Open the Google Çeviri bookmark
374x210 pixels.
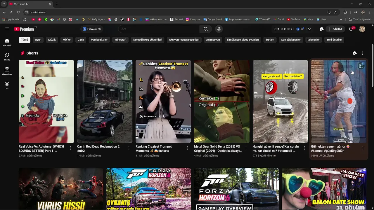(212, 20)
